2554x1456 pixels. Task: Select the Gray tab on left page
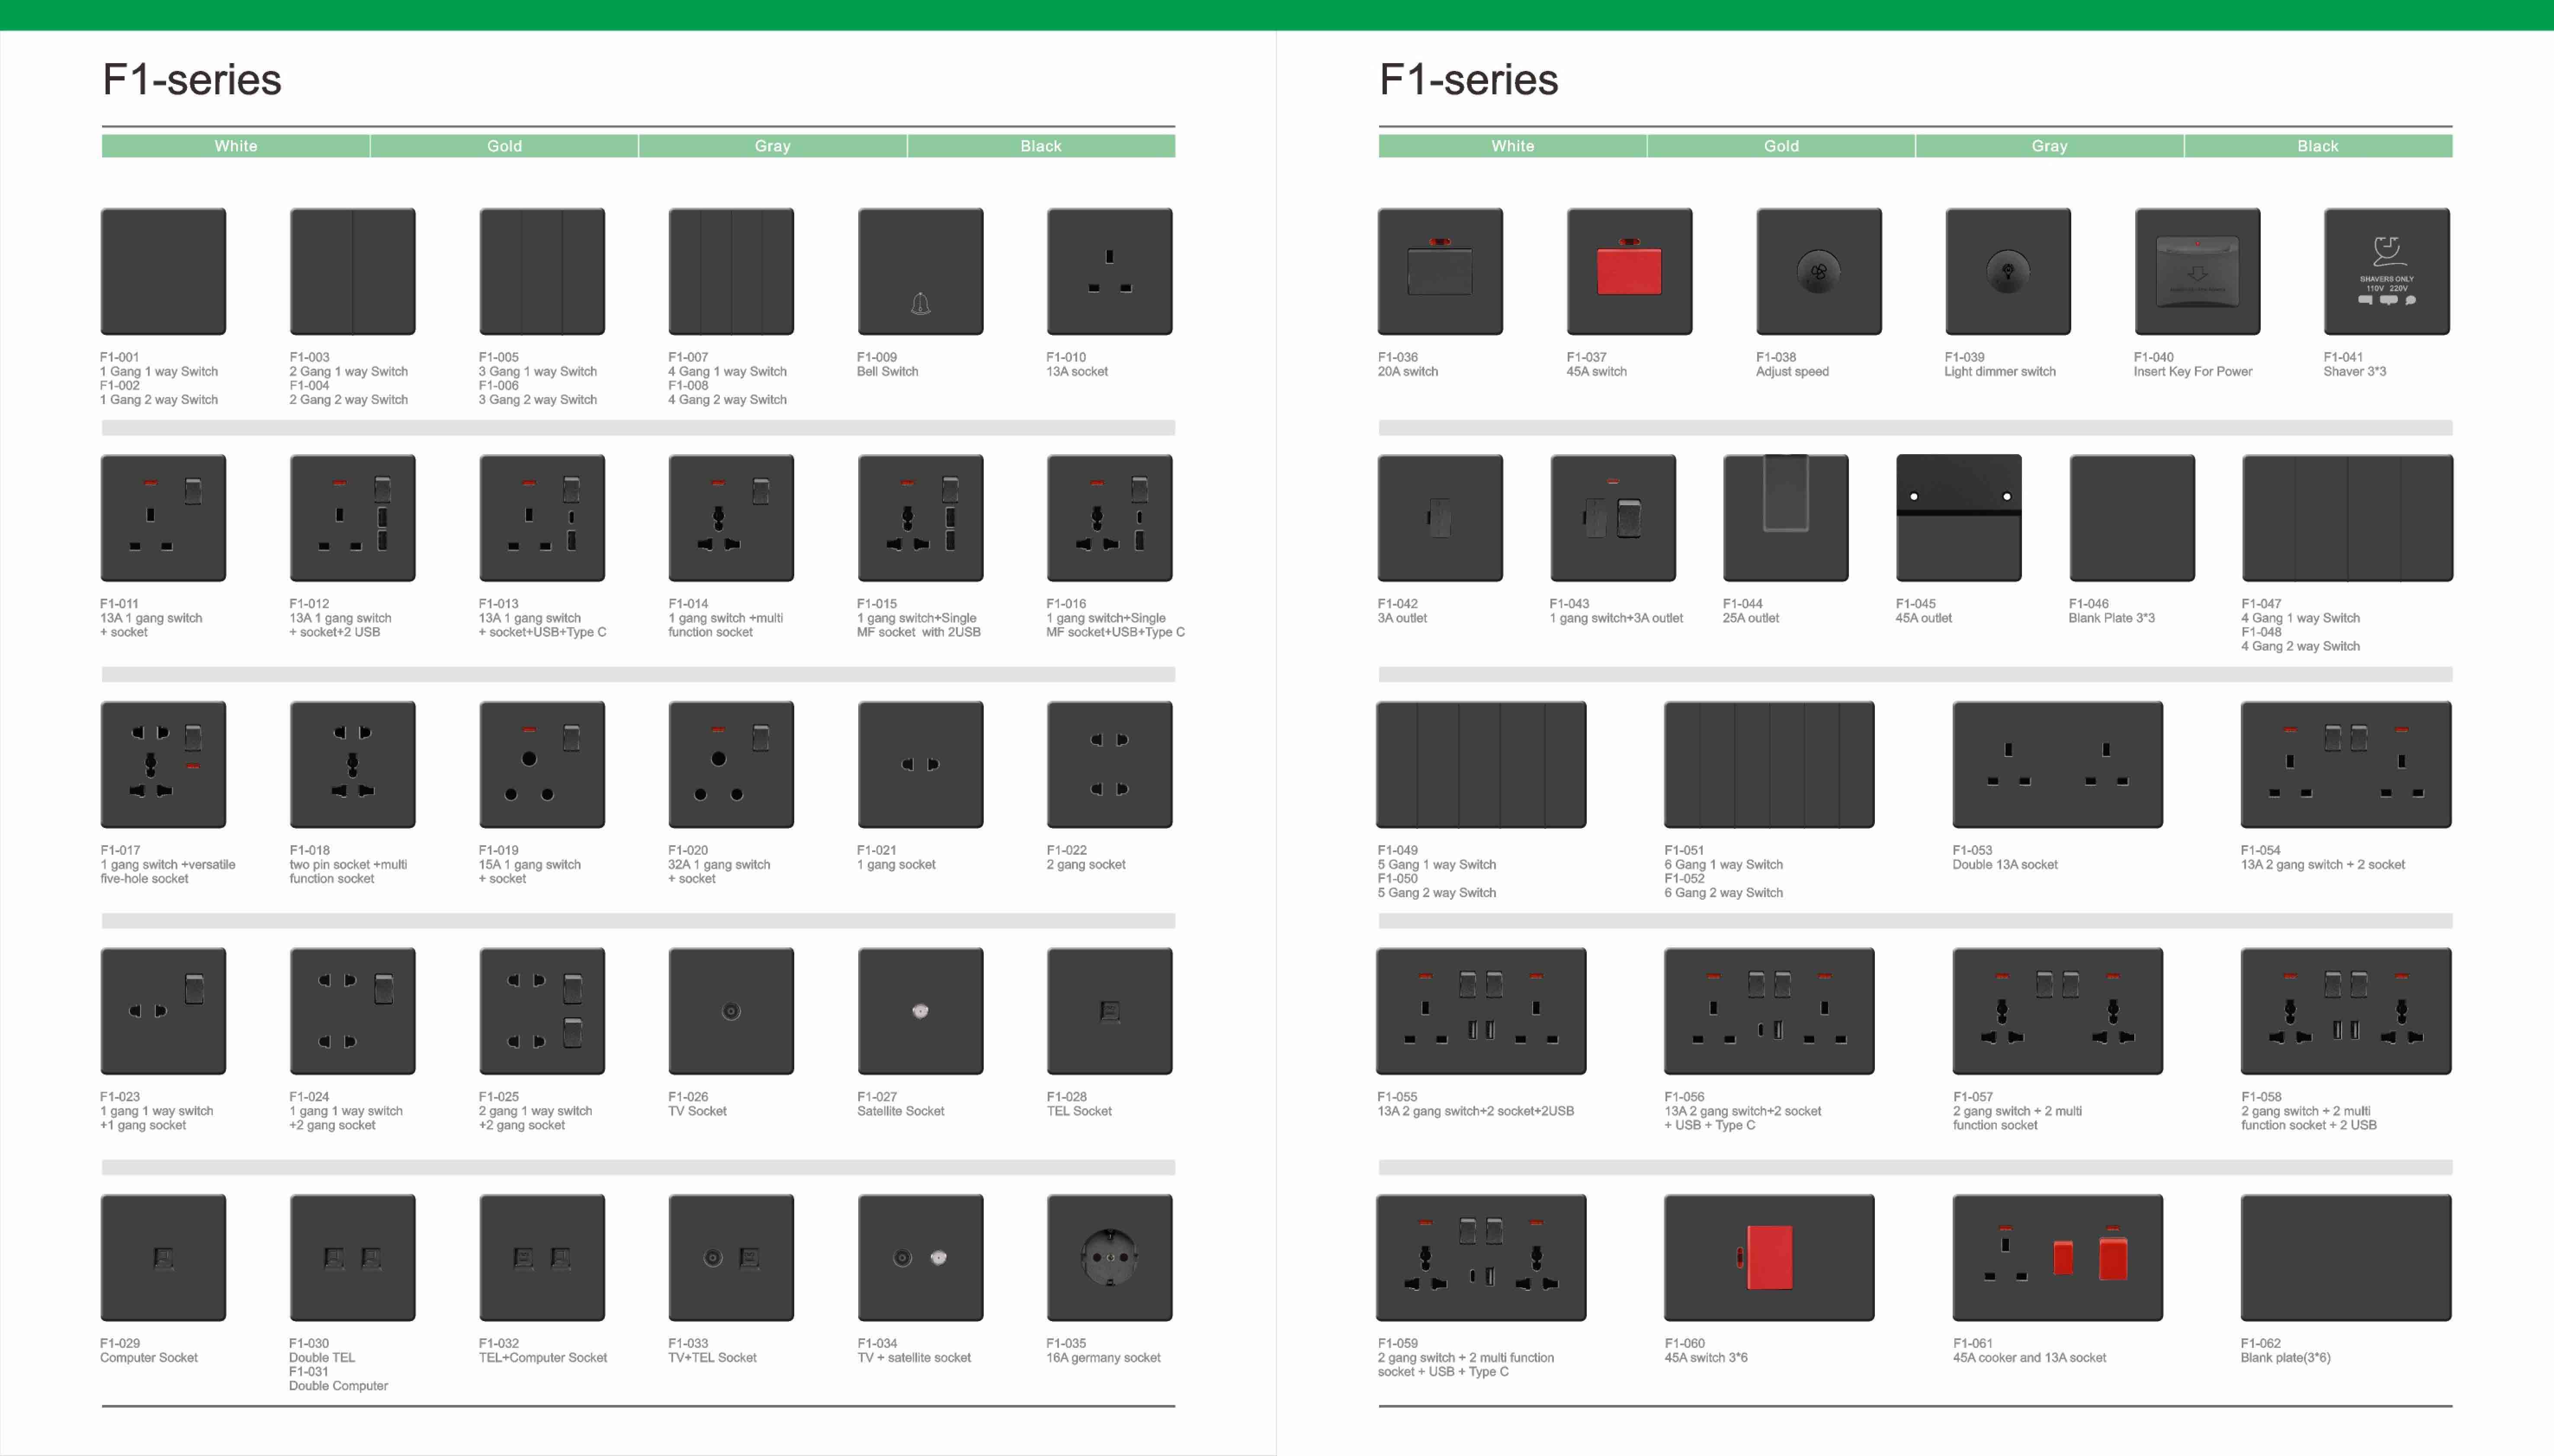[x=773, y=146]
